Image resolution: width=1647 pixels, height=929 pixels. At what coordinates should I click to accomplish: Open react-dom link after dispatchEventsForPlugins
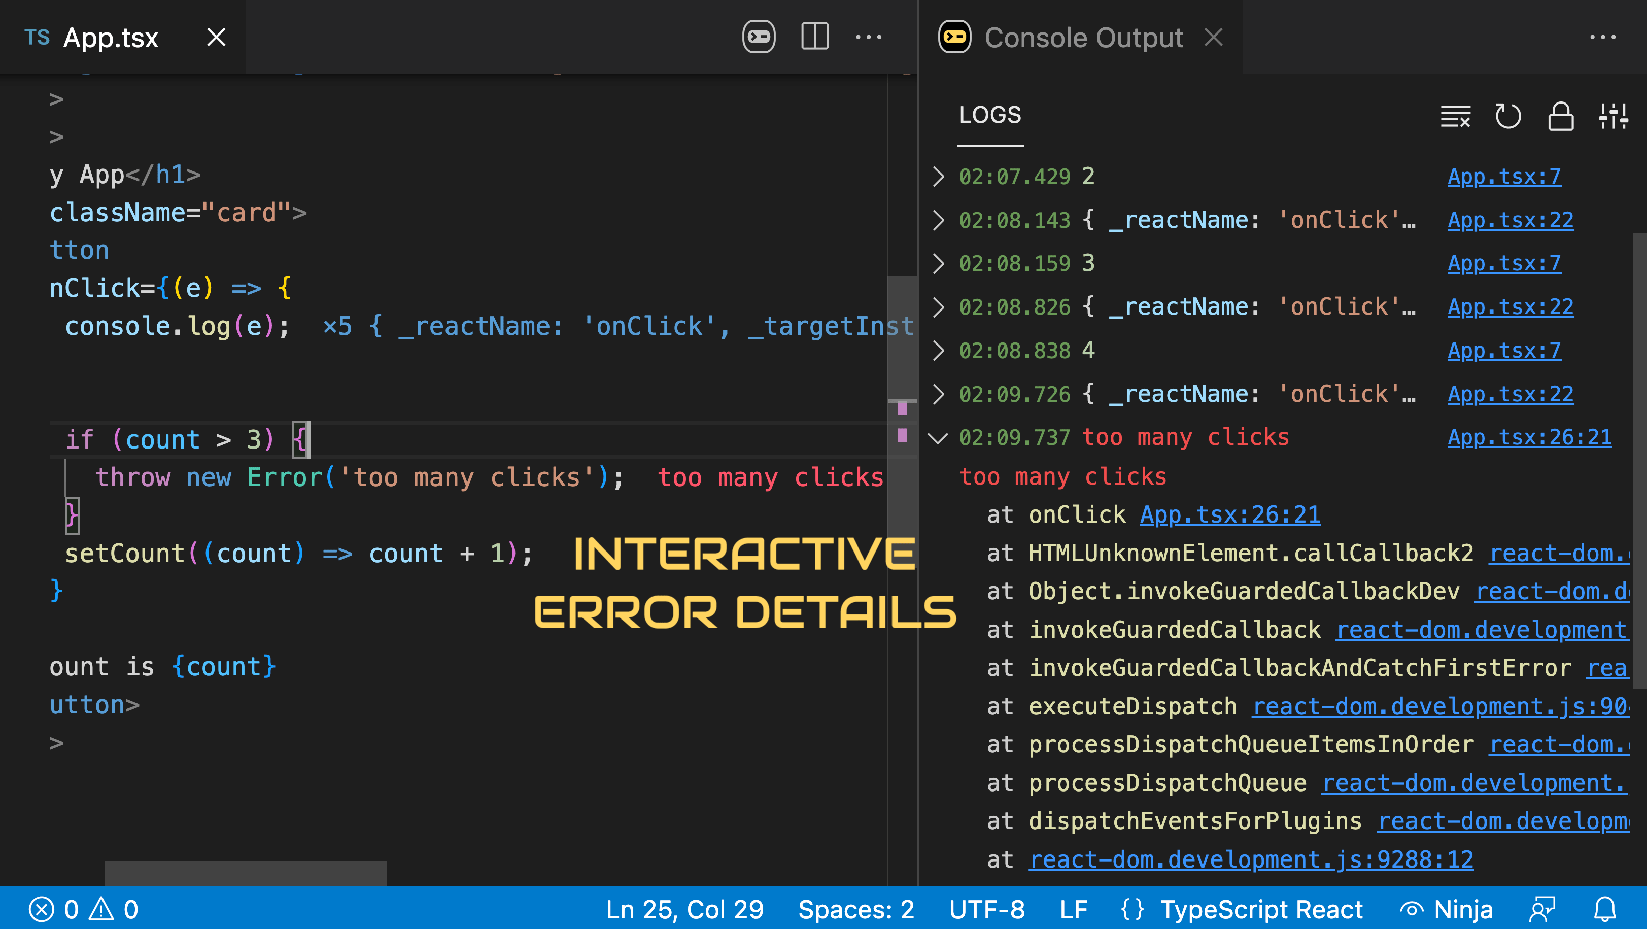(1504, 821)
